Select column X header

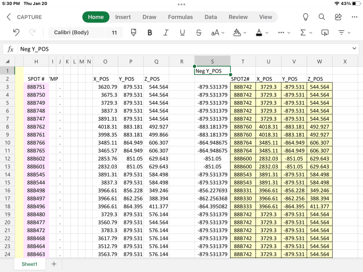pyautogui.click(x=345, y=62)
